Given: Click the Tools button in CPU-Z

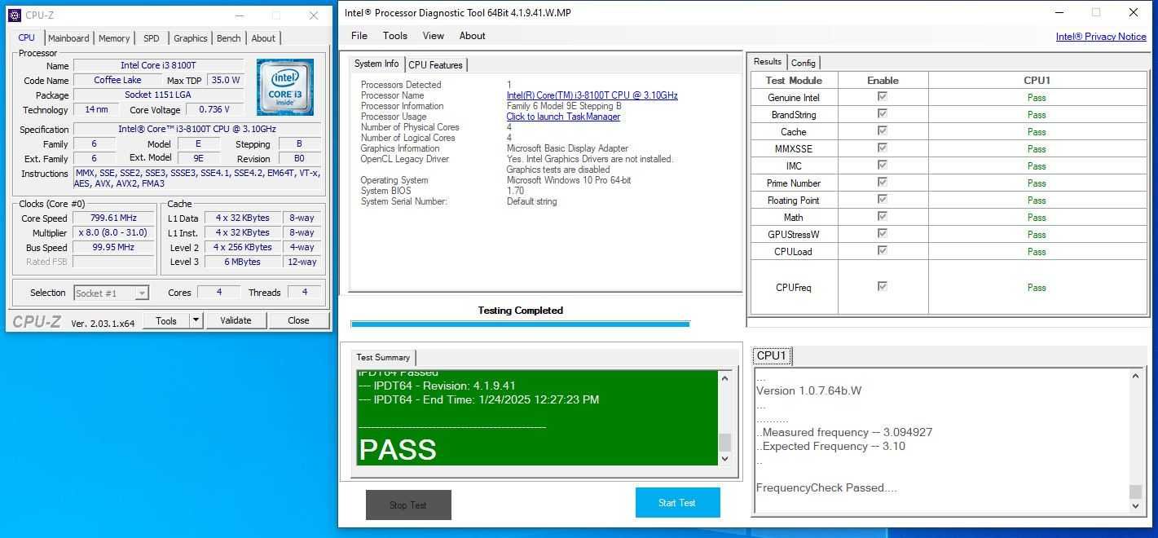Looking at the screenshot, I should [x=166, y=320].
